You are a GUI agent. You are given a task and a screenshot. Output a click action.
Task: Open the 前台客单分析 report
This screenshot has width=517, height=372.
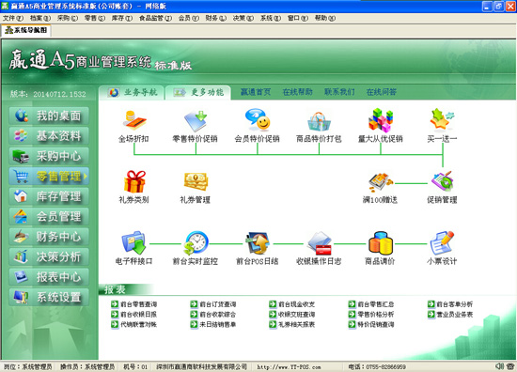pos(450,304)
